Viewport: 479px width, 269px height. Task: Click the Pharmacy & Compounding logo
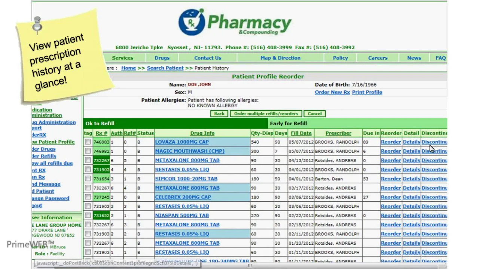(235, 22)
